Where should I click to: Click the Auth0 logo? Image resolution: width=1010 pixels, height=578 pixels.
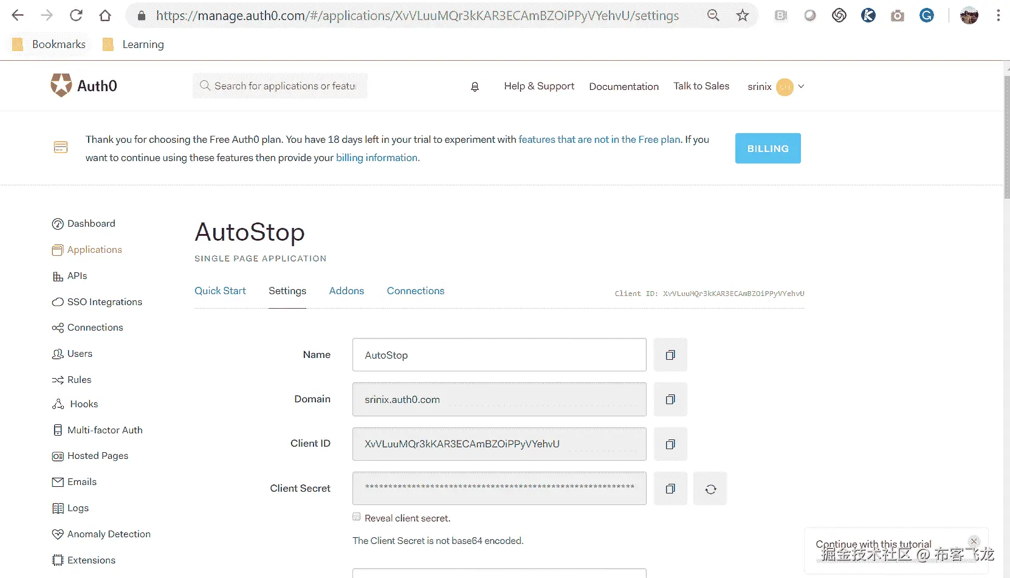(84, 86)
